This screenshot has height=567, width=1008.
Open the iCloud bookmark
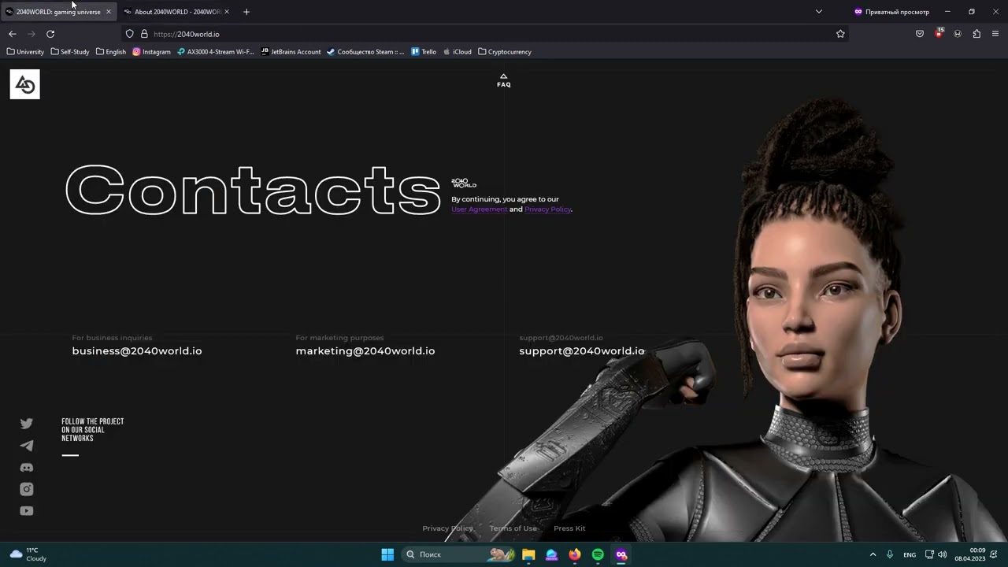(x=457, y=52)
